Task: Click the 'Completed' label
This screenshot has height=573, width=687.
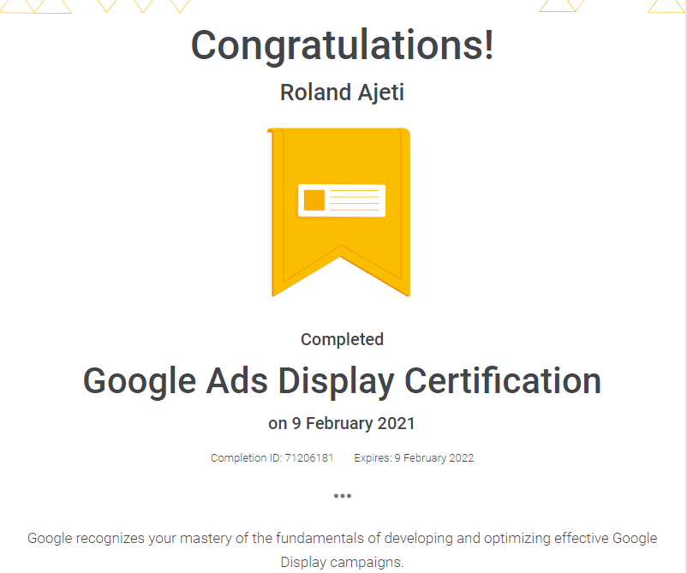Action: (x=342, y=339)
